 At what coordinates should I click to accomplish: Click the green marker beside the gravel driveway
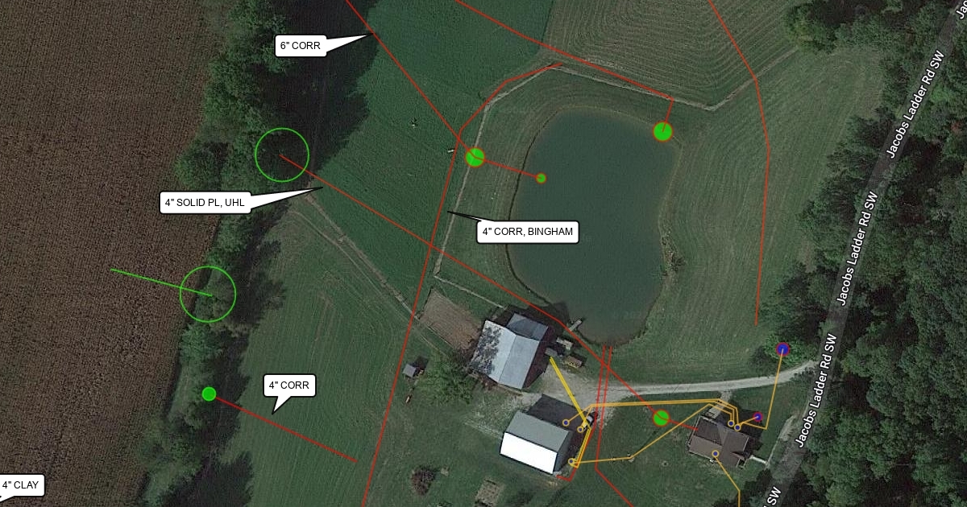click(x=661, y=418)
